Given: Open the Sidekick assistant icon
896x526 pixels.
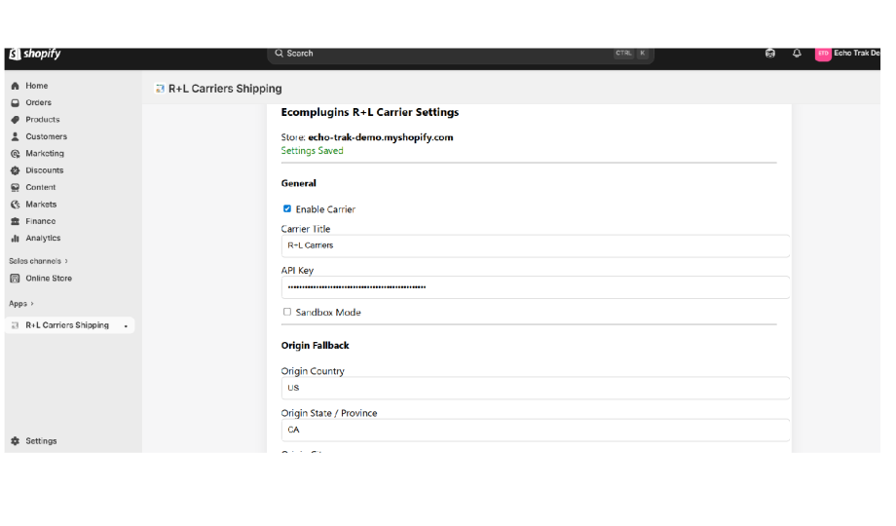Looking at the screenshot, I should pos(770,54).
